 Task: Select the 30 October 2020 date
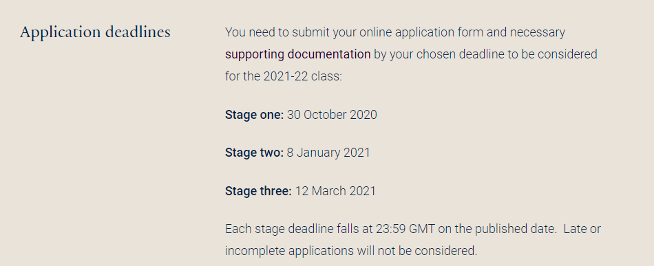(332, 115)
